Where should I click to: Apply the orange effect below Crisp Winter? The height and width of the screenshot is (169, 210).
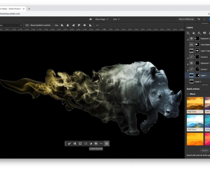click(195, 139)
